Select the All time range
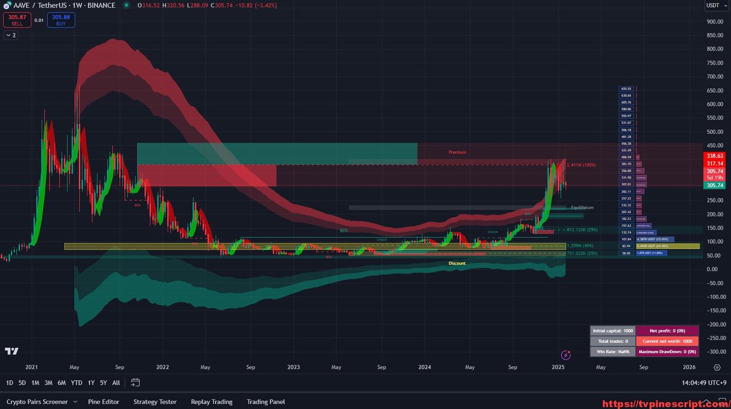The image size is (731, 409). click(116, 382)
